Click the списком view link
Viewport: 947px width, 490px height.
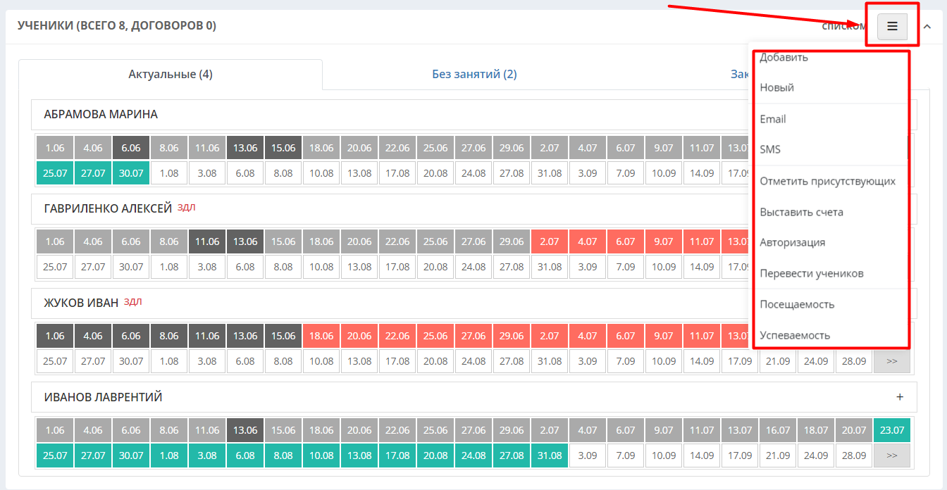pos(843,26)
